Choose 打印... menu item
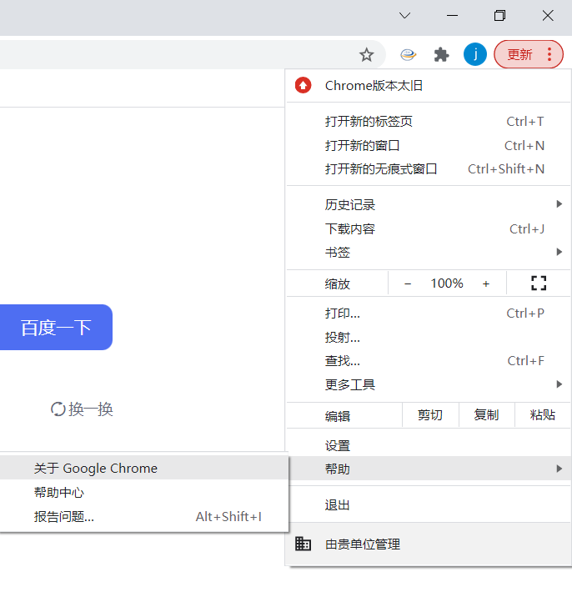 point(429,314)
